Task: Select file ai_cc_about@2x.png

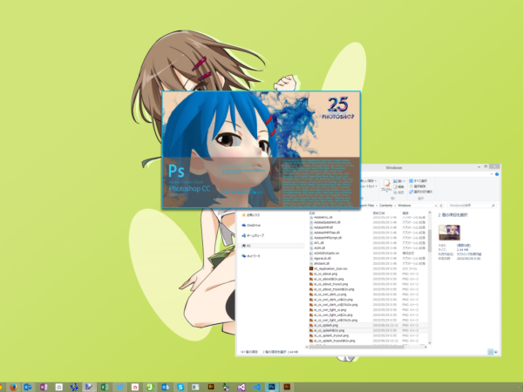Action: (329, 279)
